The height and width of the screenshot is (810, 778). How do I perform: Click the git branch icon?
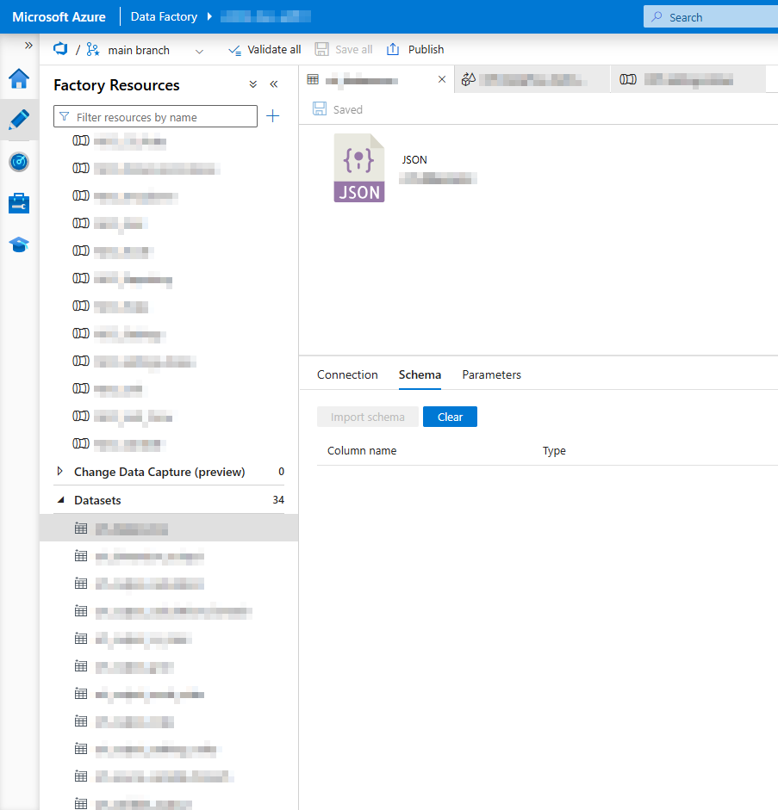point(93,50)
